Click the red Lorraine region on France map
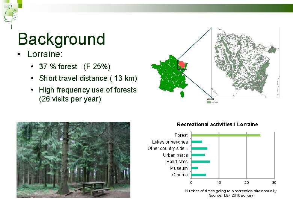Viewport: 293px width, 203px height. pos(182,65)
